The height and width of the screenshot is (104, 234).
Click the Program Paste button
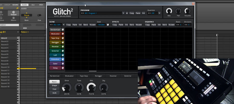[x=138, y=13]
